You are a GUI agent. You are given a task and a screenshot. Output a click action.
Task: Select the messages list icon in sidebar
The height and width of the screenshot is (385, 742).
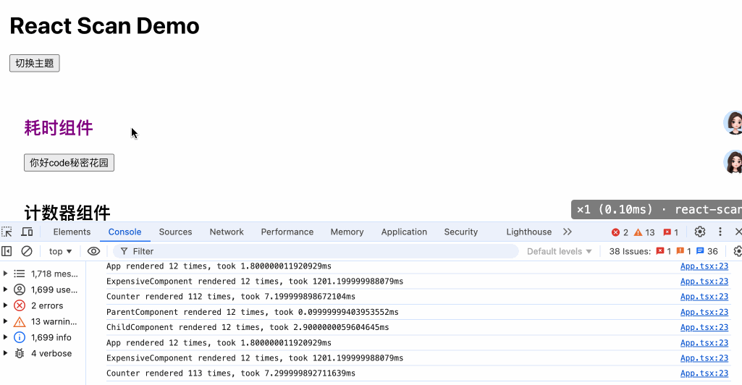(x=20, y=274)
